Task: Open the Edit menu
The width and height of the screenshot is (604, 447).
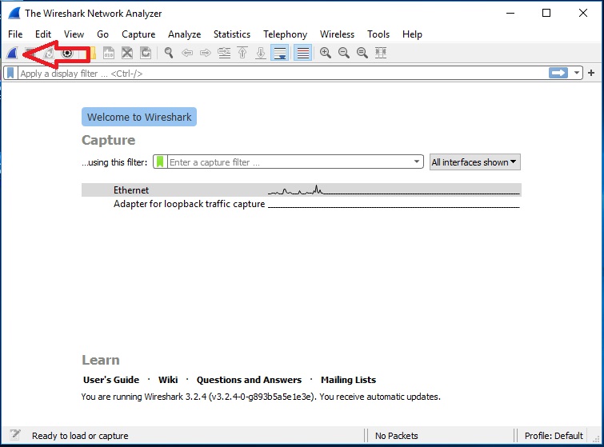Action: click(43, 34)
